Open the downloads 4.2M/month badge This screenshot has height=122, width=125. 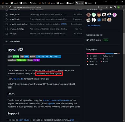17,60
